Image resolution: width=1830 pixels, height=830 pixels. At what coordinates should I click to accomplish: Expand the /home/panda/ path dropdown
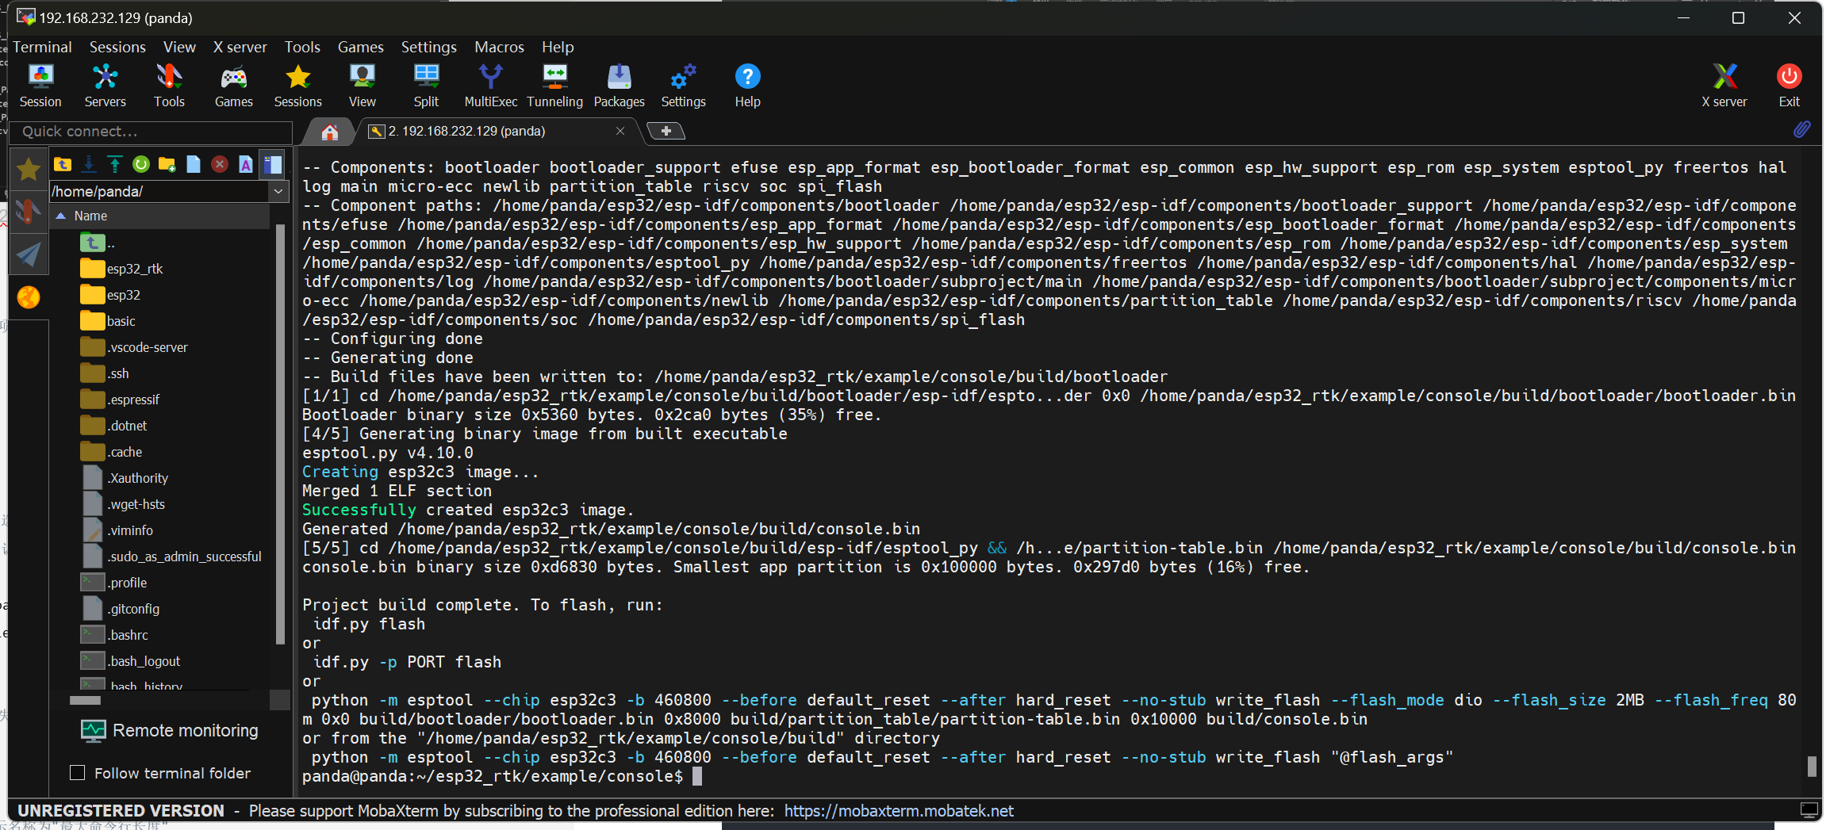(x=278, y=191)
